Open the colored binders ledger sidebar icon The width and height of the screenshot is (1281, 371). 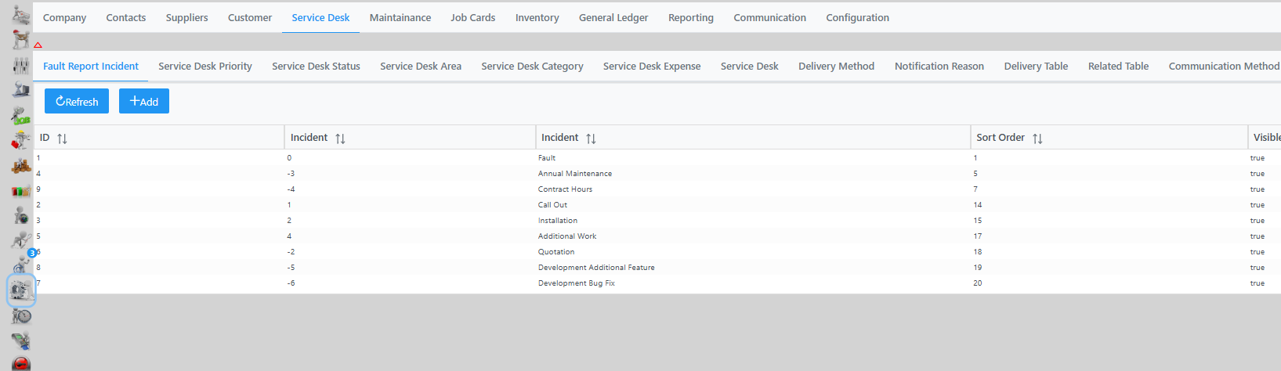click(20, 190)
